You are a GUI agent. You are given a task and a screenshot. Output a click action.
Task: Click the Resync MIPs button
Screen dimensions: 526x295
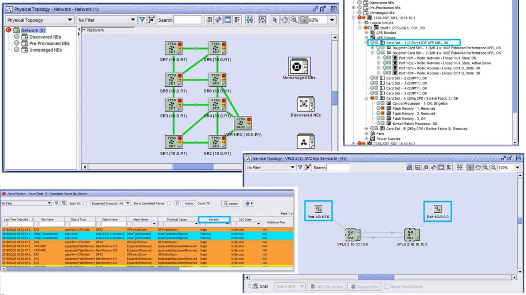click(364, 287)
